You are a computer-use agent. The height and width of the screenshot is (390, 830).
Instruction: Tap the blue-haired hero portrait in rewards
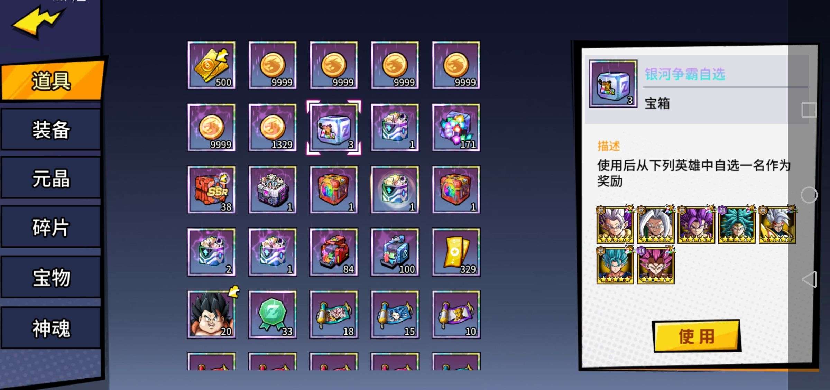click(x=615, y=265)
